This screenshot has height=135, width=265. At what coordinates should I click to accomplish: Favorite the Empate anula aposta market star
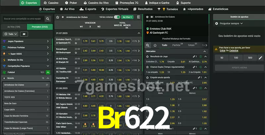coord(147,78)
